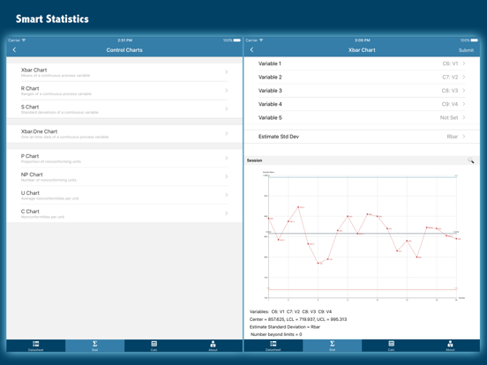This screenshot has height=365, width=487.
Task: Tap the chevron on the Xbar.One Chart row
Action: (227, 133)
